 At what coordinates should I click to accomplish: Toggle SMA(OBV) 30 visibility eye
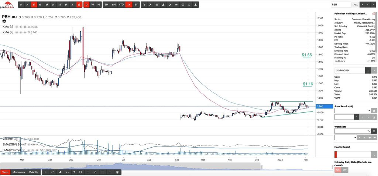pyautogui.click(x=25, y=144)
